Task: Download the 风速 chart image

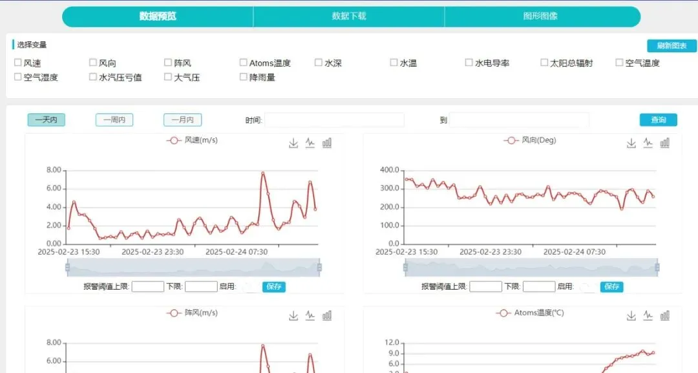Action: 293,144
